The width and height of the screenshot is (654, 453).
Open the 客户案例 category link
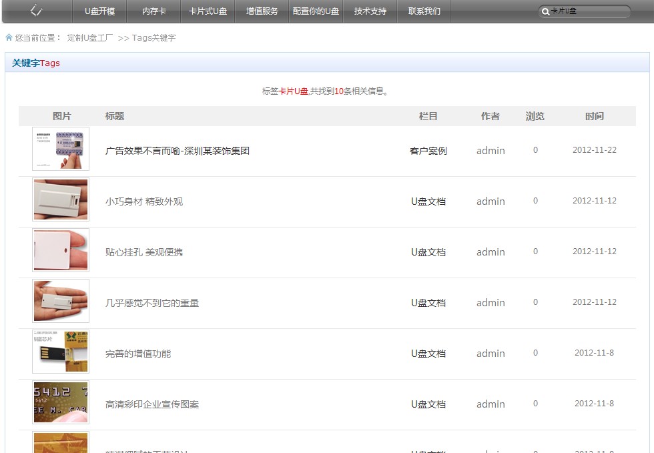428,151
